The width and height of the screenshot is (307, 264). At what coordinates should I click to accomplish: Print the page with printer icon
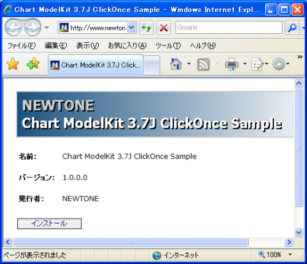231,64
